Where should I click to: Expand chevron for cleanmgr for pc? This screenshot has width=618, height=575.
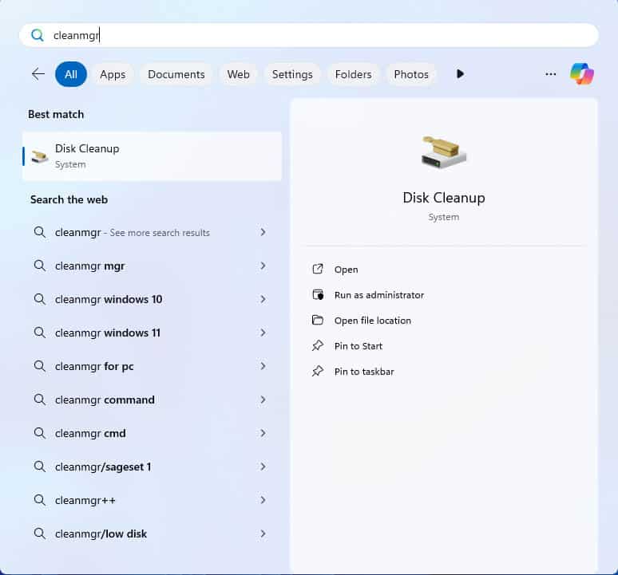263,366
